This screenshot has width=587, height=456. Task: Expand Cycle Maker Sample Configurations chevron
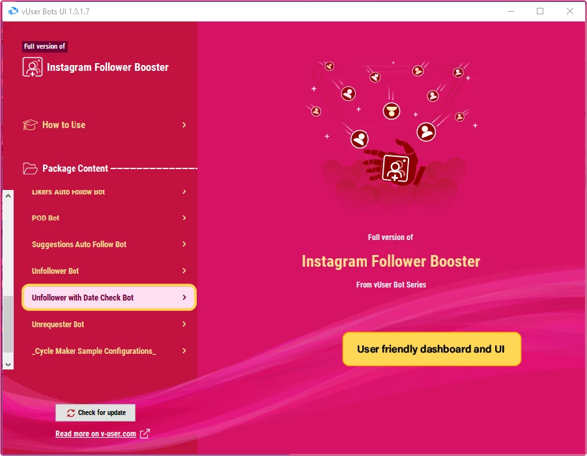(x=184, y=351)
